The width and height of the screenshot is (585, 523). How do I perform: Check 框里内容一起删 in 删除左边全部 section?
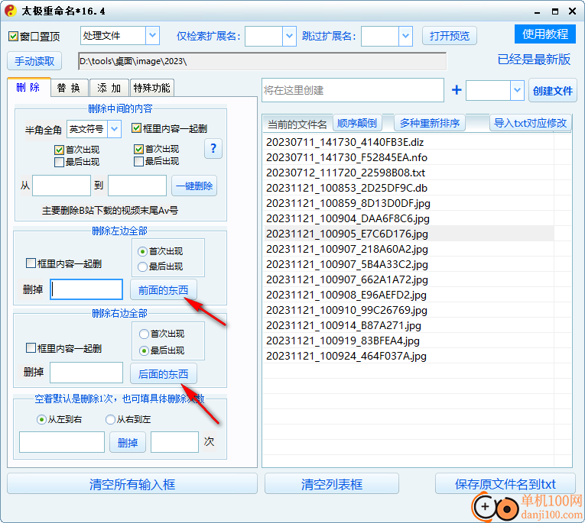pos(31,263)
